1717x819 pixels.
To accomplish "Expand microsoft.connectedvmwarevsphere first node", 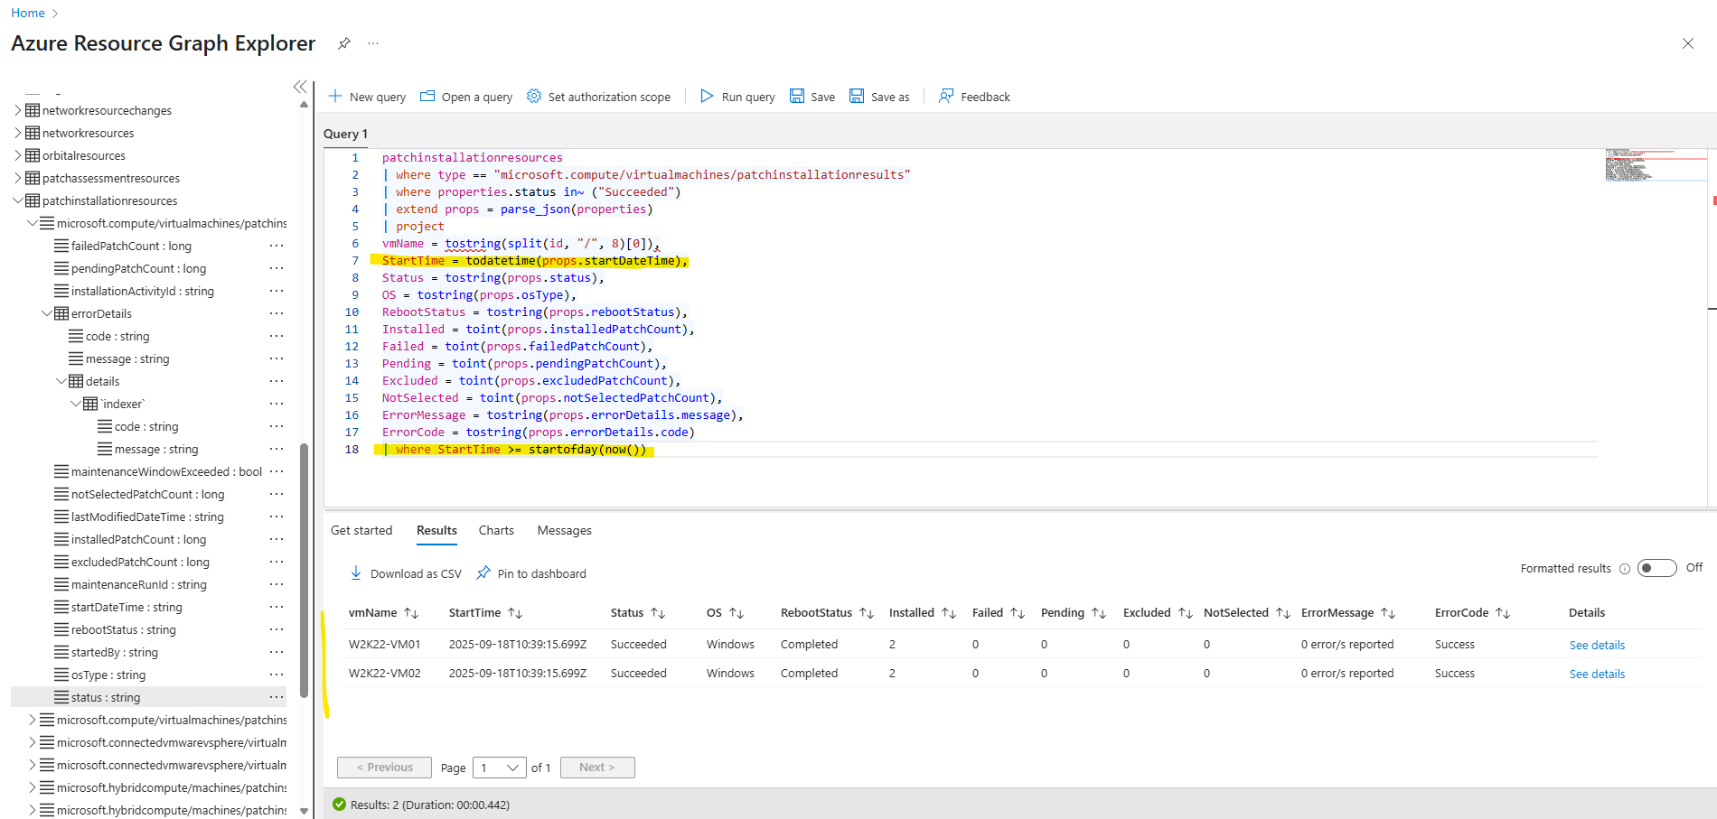I will [x=33, y=742].
